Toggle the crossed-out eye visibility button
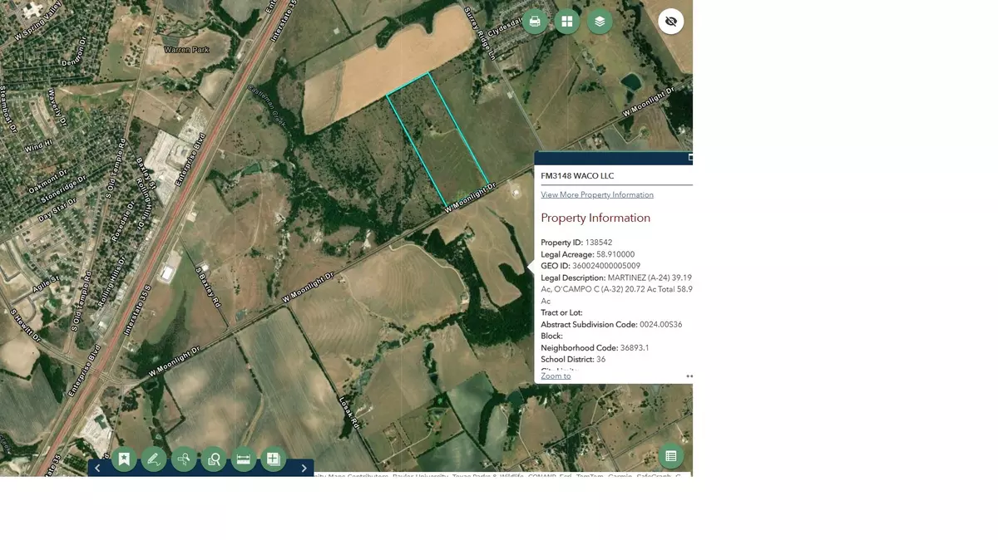 [x=671, y=22]
